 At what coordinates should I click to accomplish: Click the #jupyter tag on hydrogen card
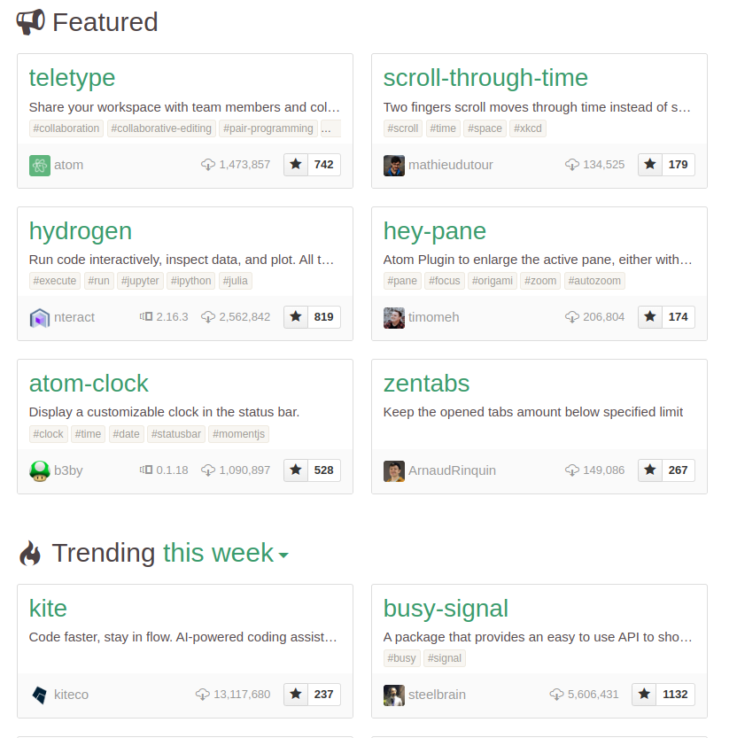click(x=140, y=280)
